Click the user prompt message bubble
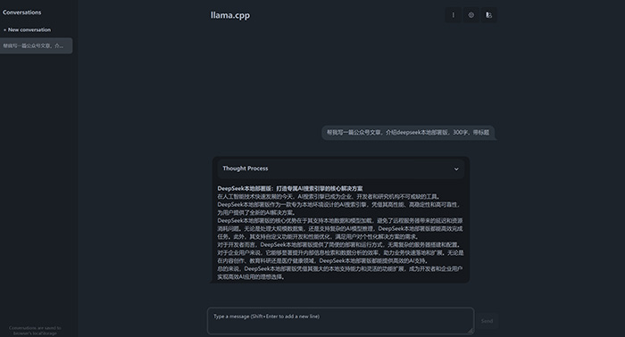 coord(408,133)
